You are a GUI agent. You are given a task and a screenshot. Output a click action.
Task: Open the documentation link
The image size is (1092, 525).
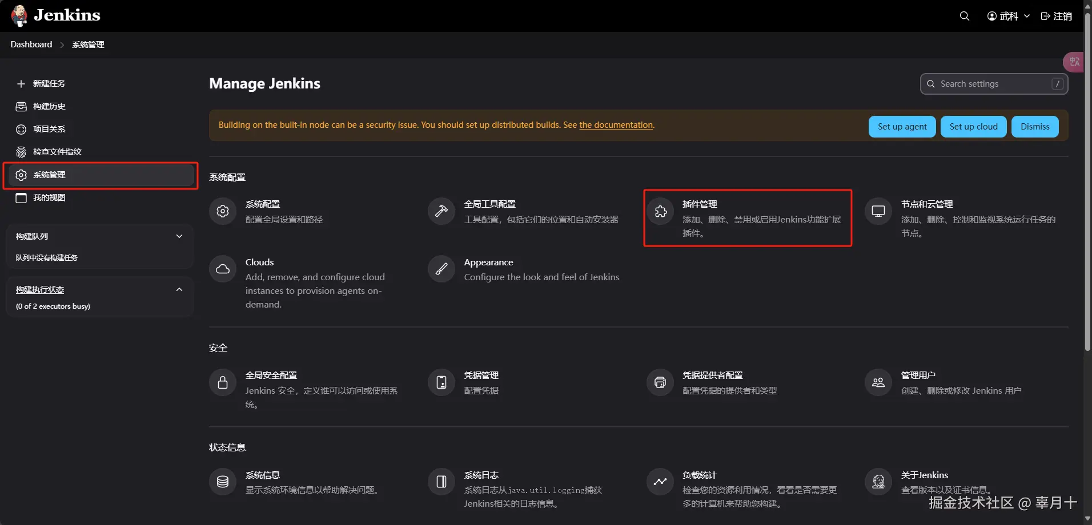(x=616, y=125)
